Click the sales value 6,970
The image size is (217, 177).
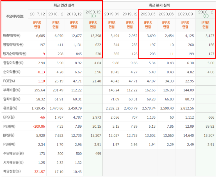click(x=59, y=36)
